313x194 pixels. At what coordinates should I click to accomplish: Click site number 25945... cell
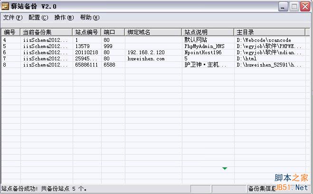coord(86,59)
